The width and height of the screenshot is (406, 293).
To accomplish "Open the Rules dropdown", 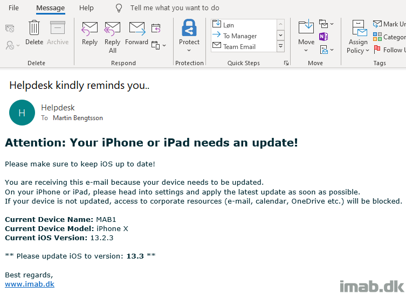I will point(326,24).
